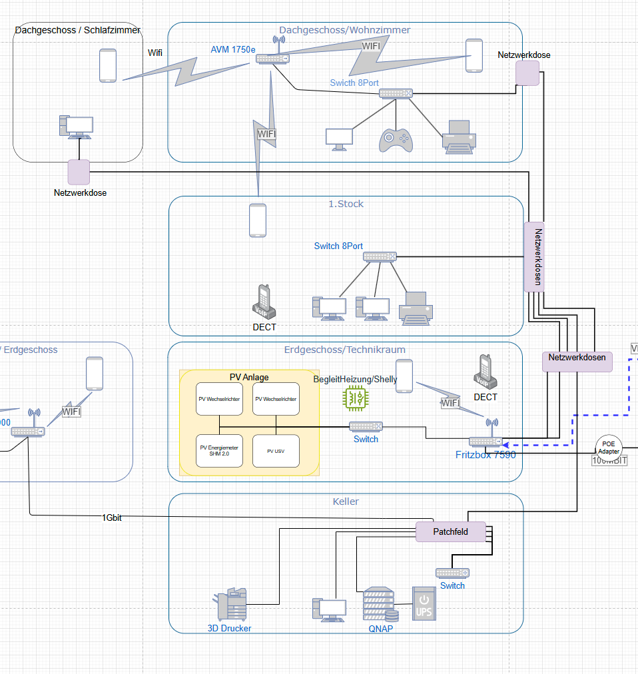Click the 1.Stock container title

346,204
